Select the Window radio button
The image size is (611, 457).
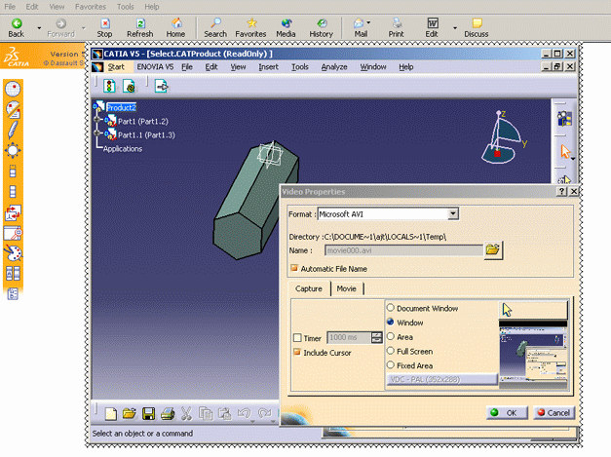point(391,322)
